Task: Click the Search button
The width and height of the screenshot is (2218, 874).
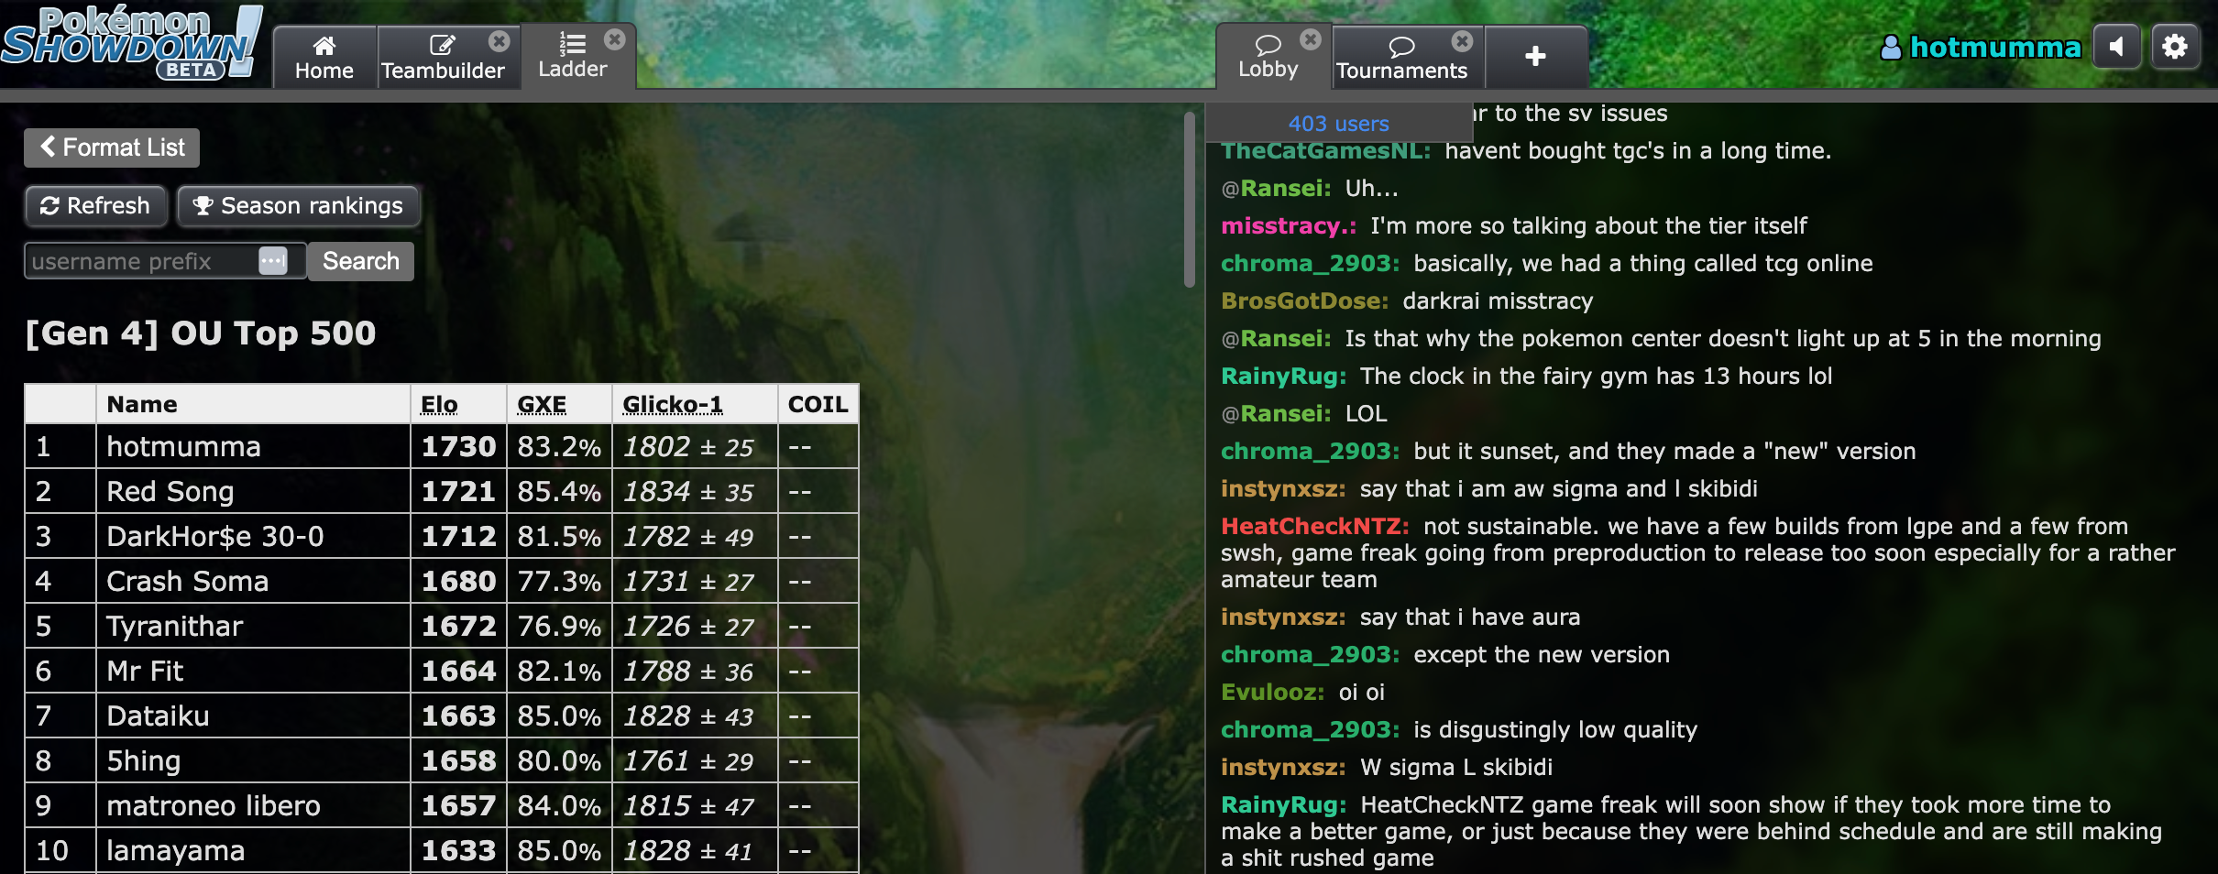Action: click(361, 261)
